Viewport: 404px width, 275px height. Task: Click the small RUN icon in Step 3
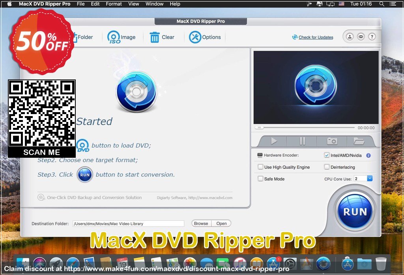85,175
